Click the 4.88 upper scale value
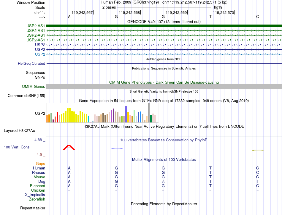This screenshot has height=215, width=282. click(x=38, y=140)
